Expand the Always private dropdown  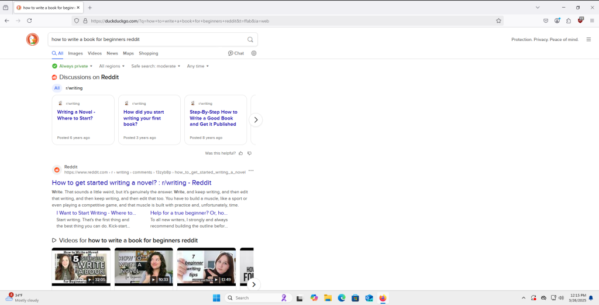click(x=72, y=66)
